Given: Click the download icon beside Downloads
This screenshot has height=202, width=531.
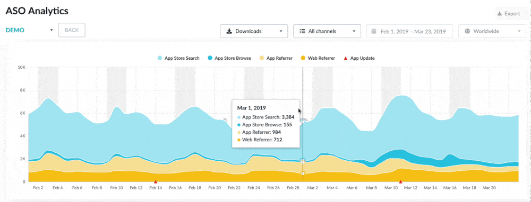Looking at the screenshot, I should tap(229, 31).
